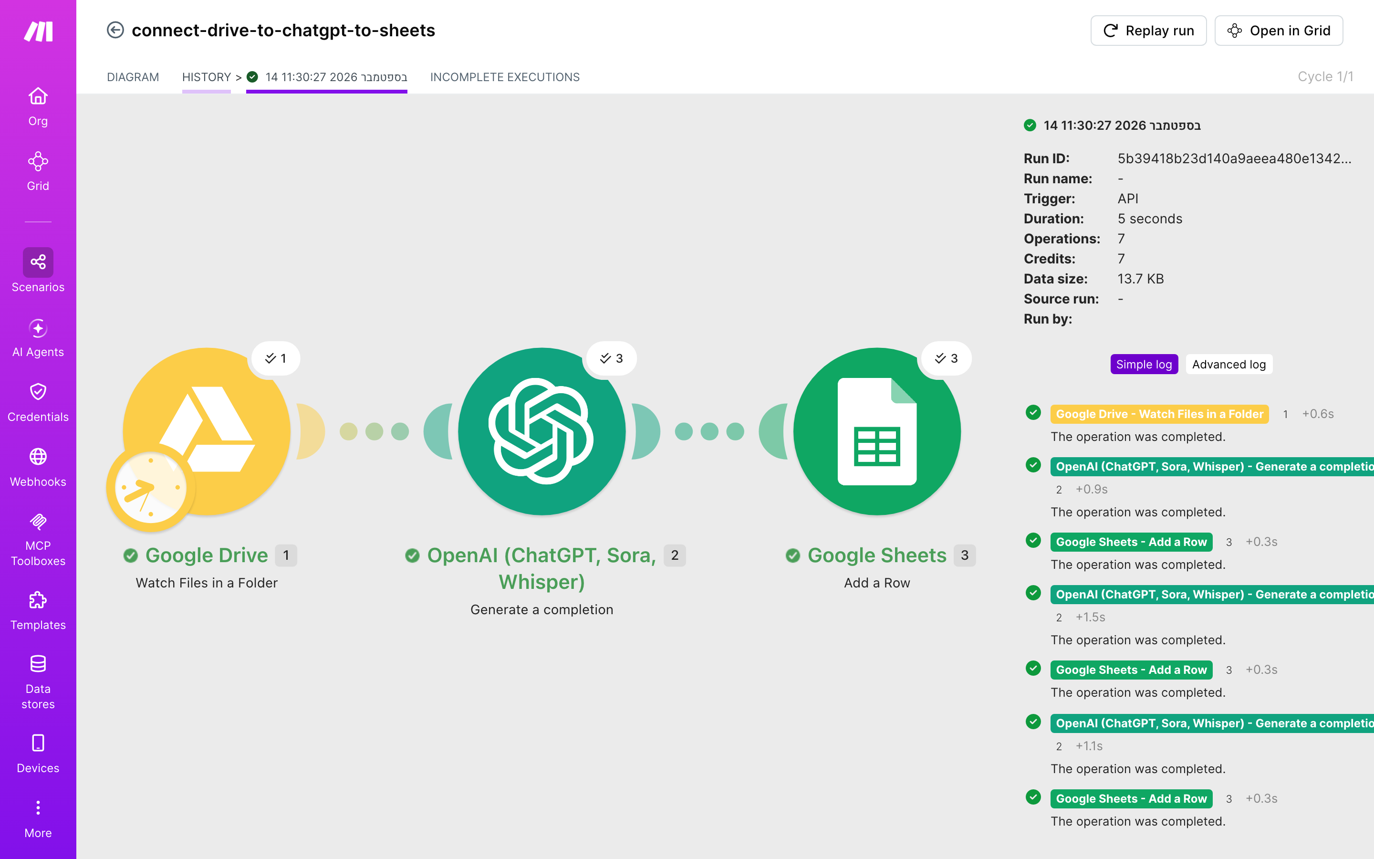The width and height of the screenshot is (1374, 859).
Task: Click the Google Sheets module title
Action: [877, 555]
